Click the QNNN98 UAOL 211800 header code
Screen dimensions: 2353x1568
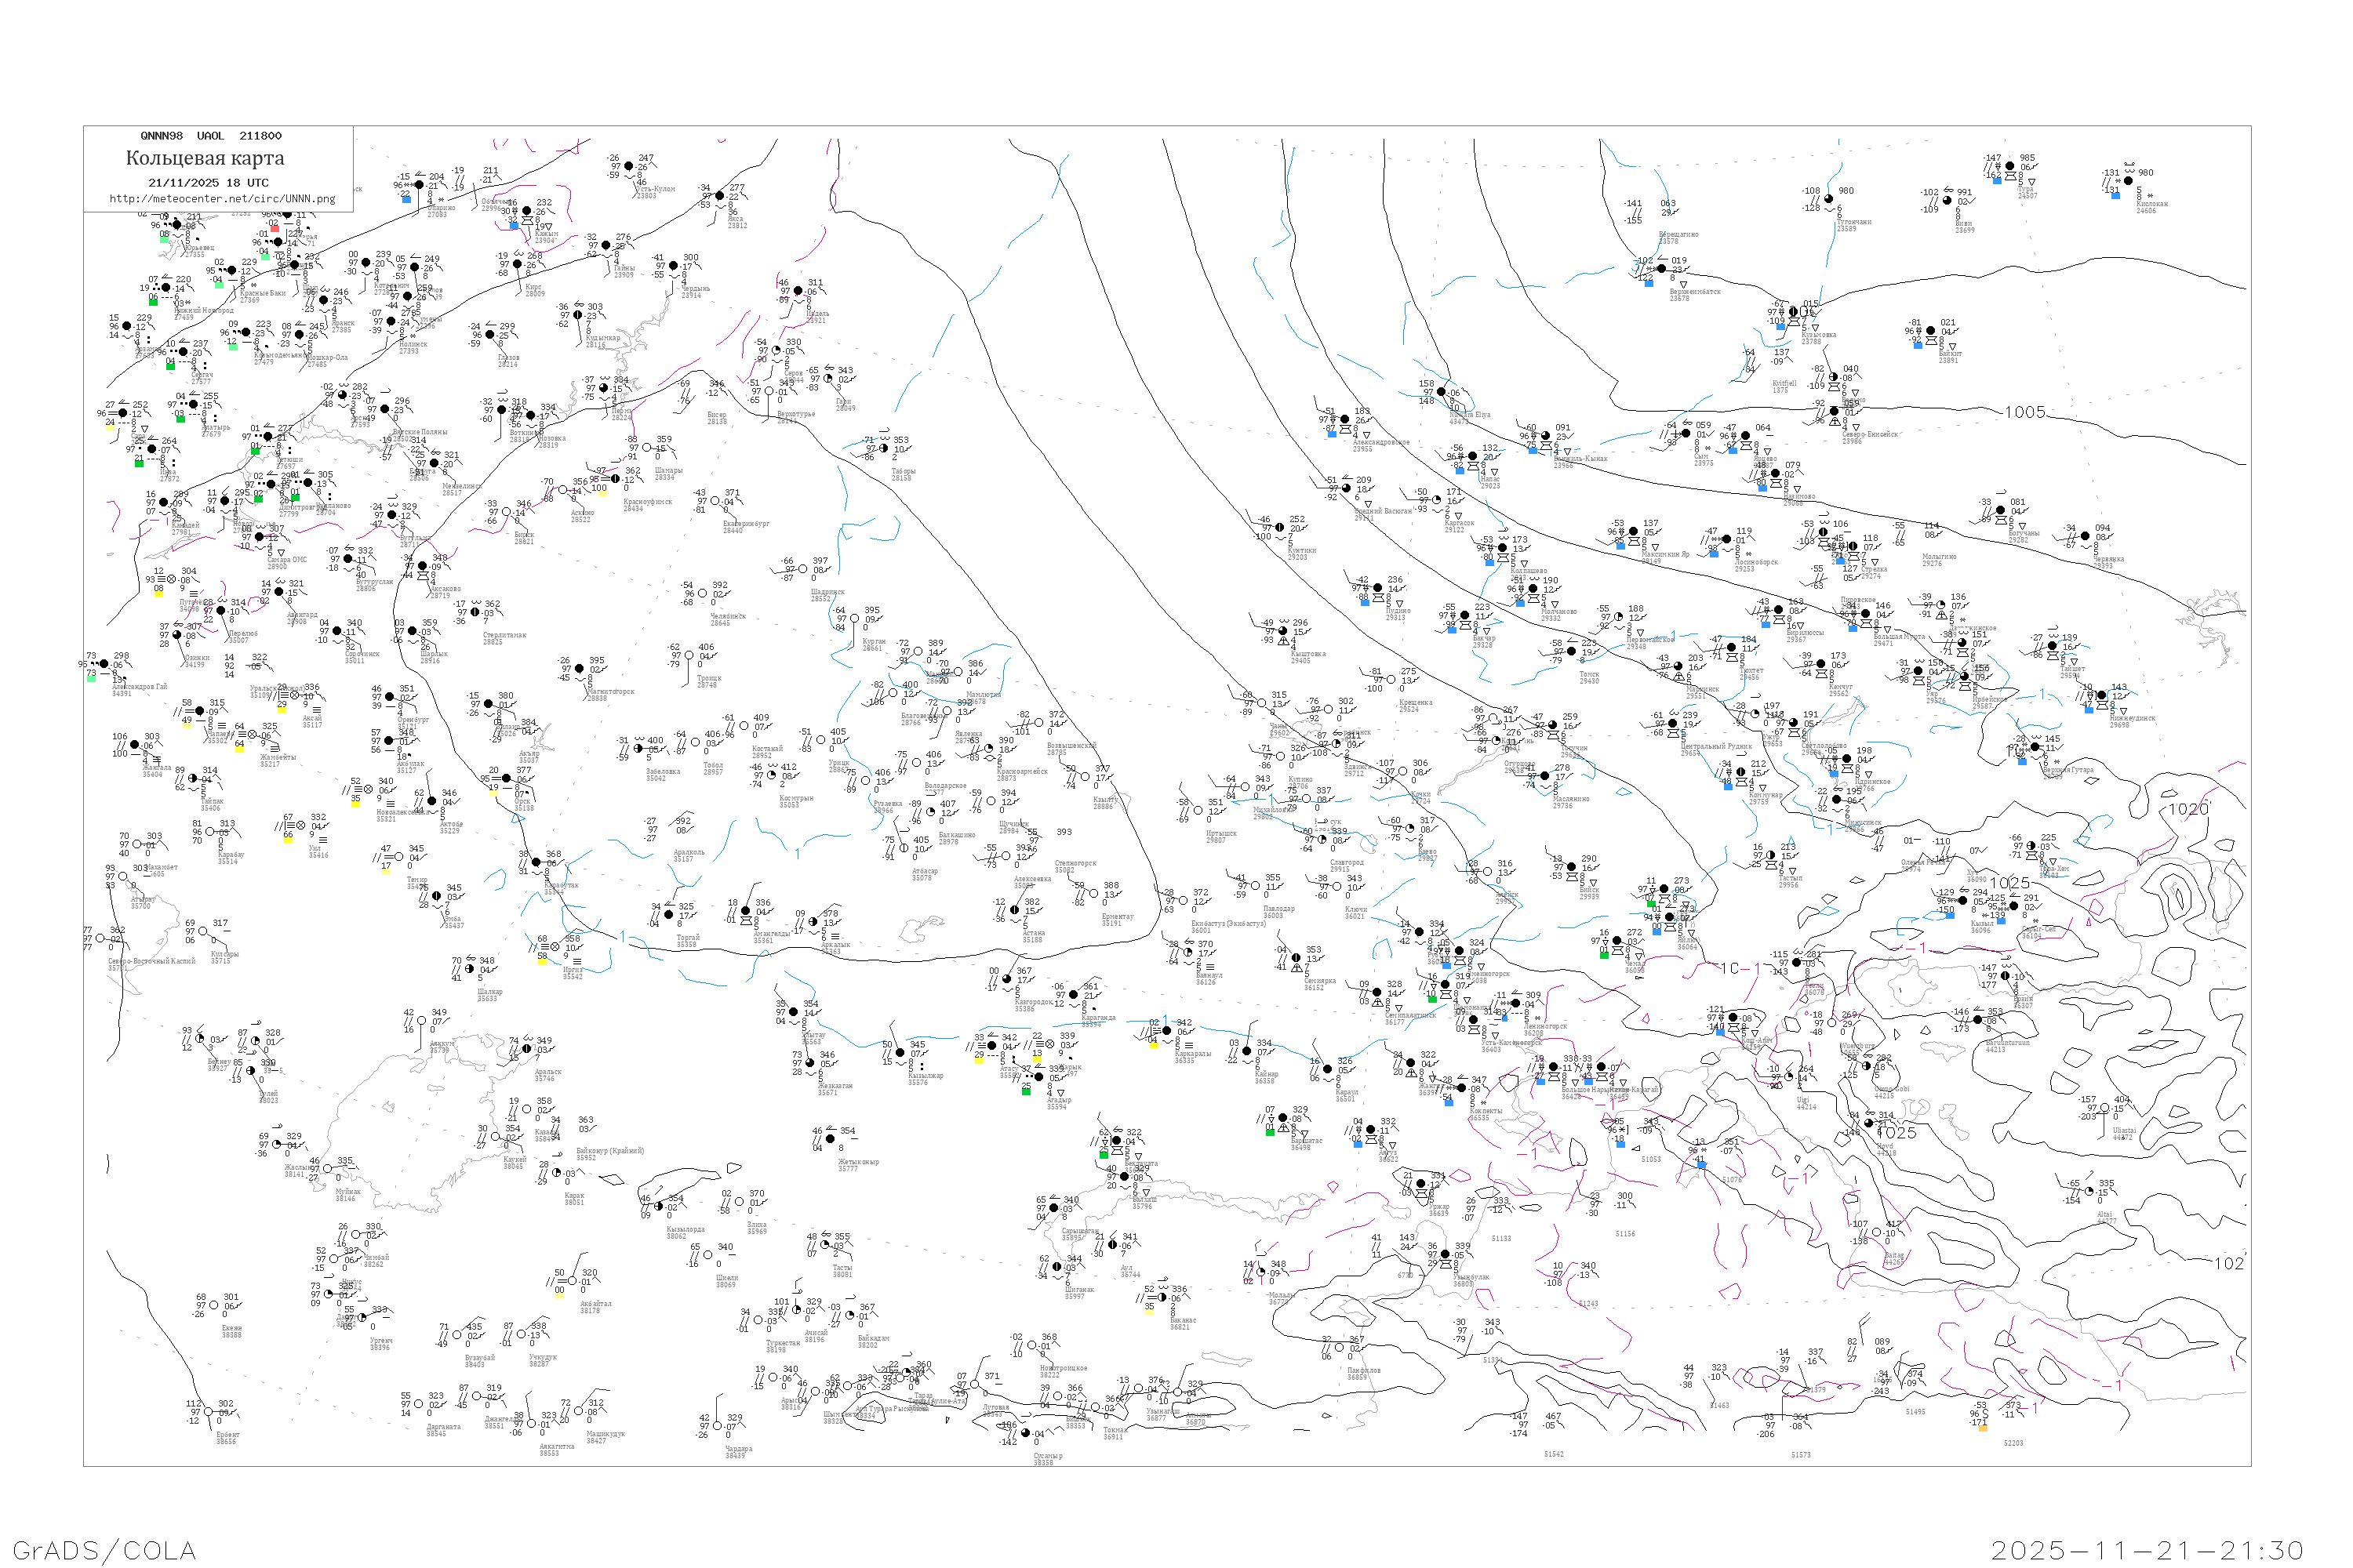pyautogui.click(x=211, y=136)
